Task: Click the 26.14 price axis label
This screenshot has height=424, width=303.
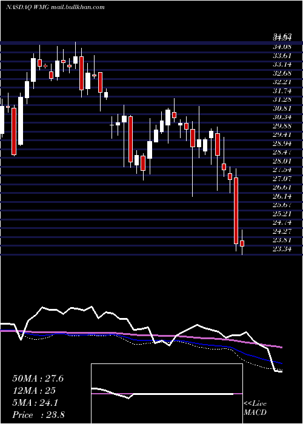Action: (x=282, y=196)
